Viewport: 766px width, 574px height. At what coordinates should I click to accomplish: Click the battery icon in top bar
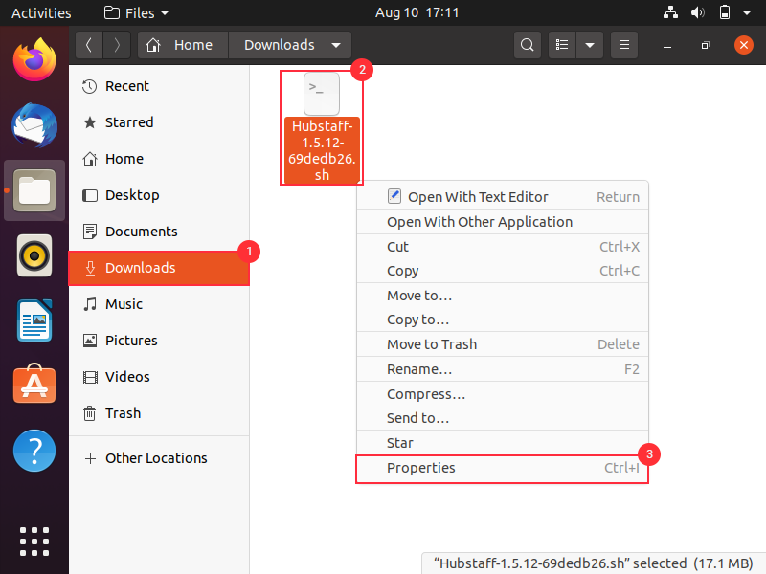725,12
